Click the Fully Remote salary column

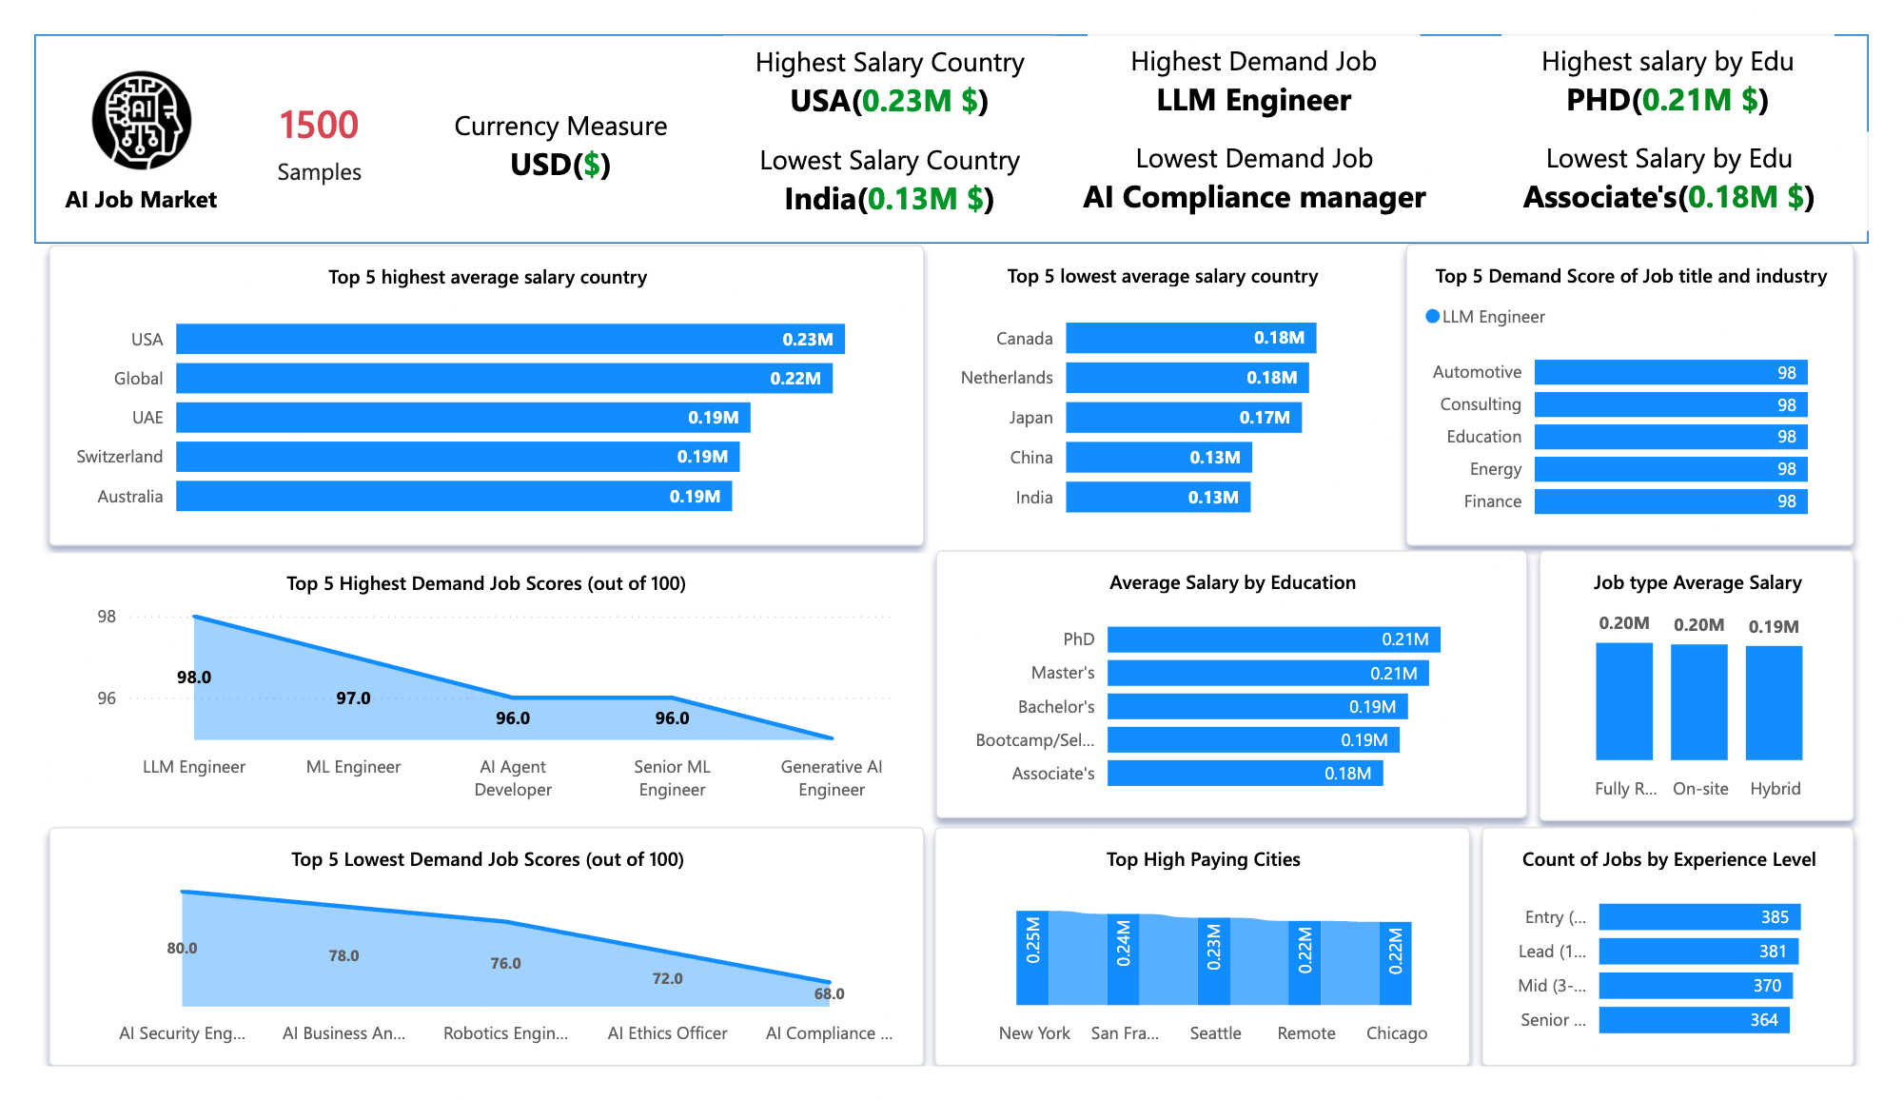(1623, 701)
